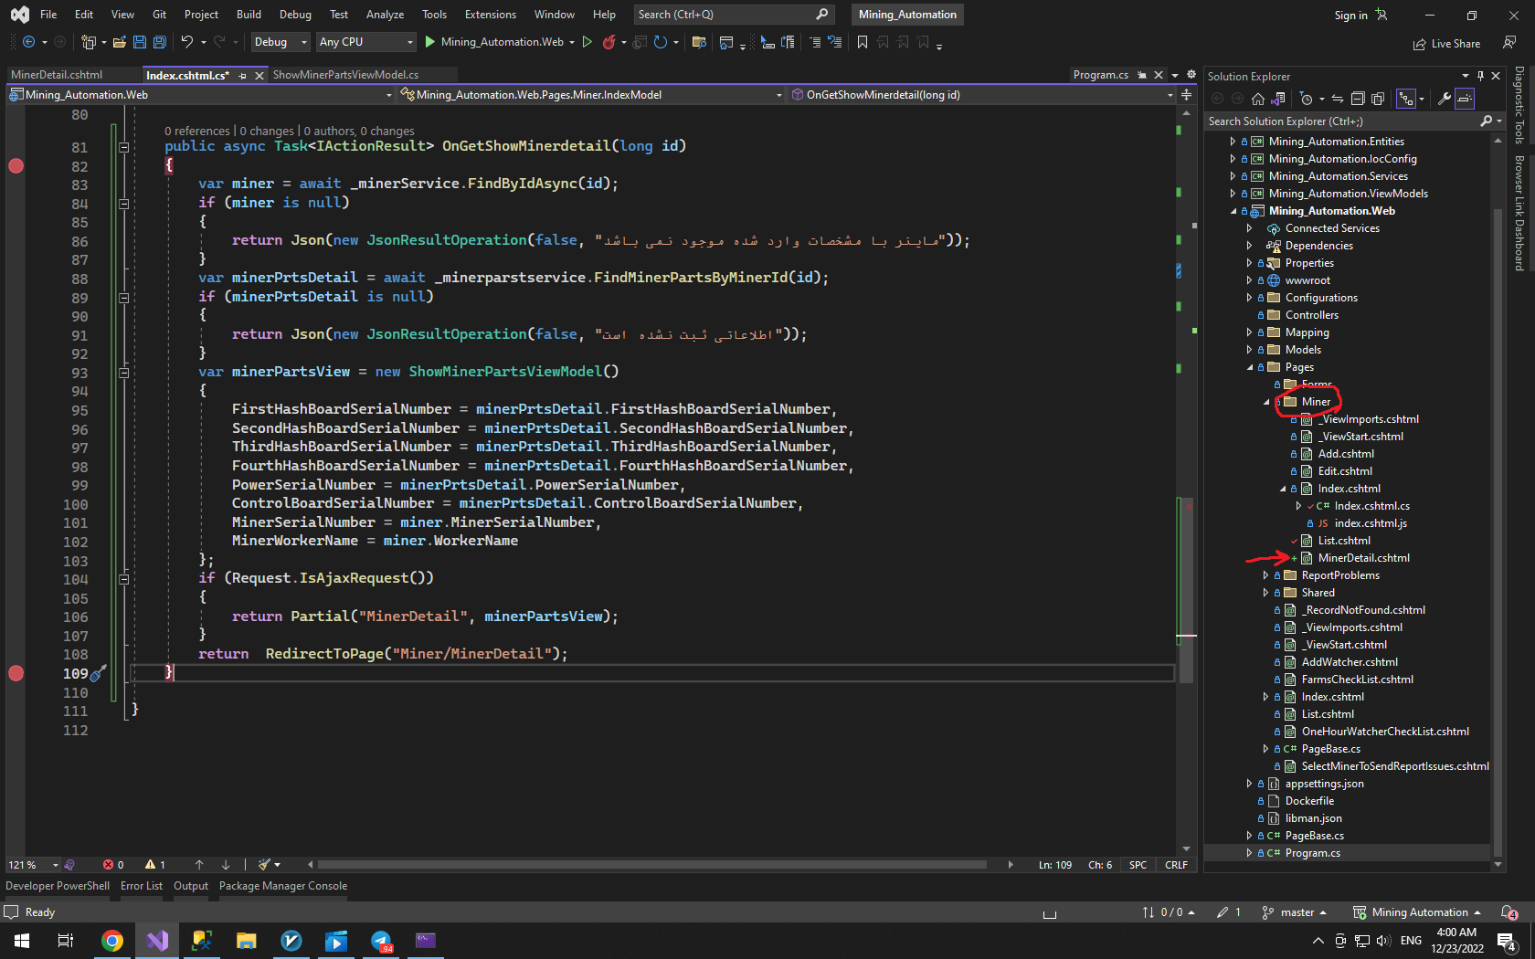This screenshot has width=1535, height=959.
Task: Click the Navigate Backward arrow in the toolbar
Action: click(x=29, y=42)
